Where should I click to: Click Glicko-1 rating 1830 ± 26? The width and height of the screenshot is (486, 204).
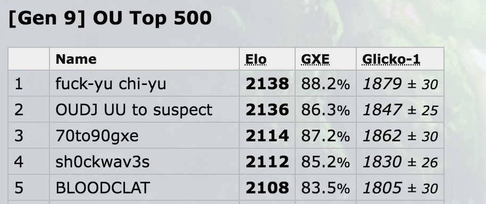(400, 162)
